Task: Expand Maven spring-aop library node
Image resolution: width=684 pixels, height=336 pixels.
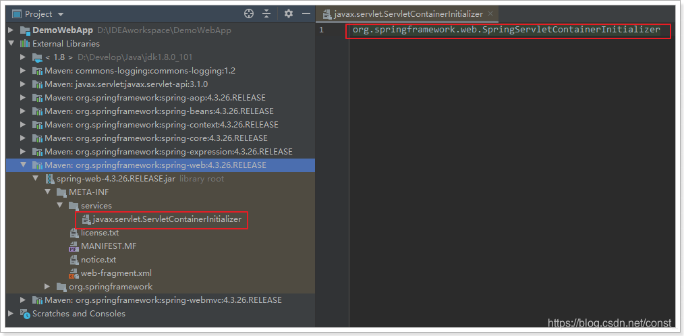Action: (23, 98)
